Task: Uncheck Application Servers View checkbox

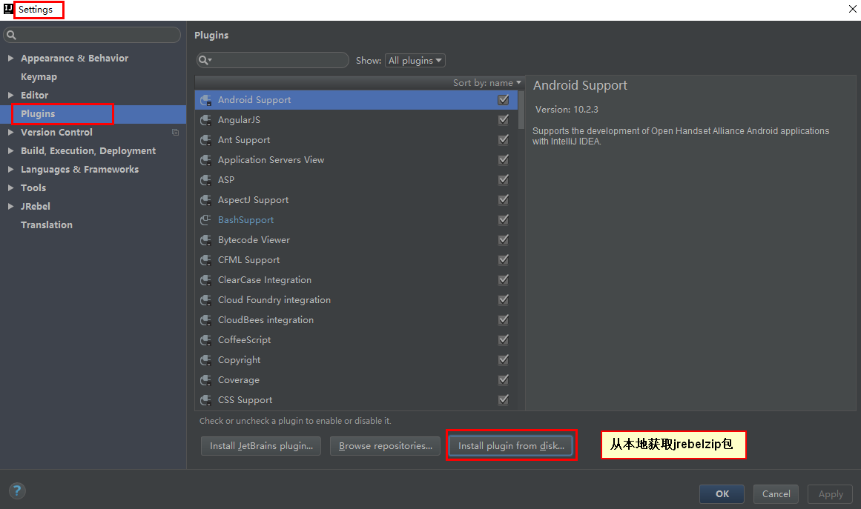Action: click(503, 159)
